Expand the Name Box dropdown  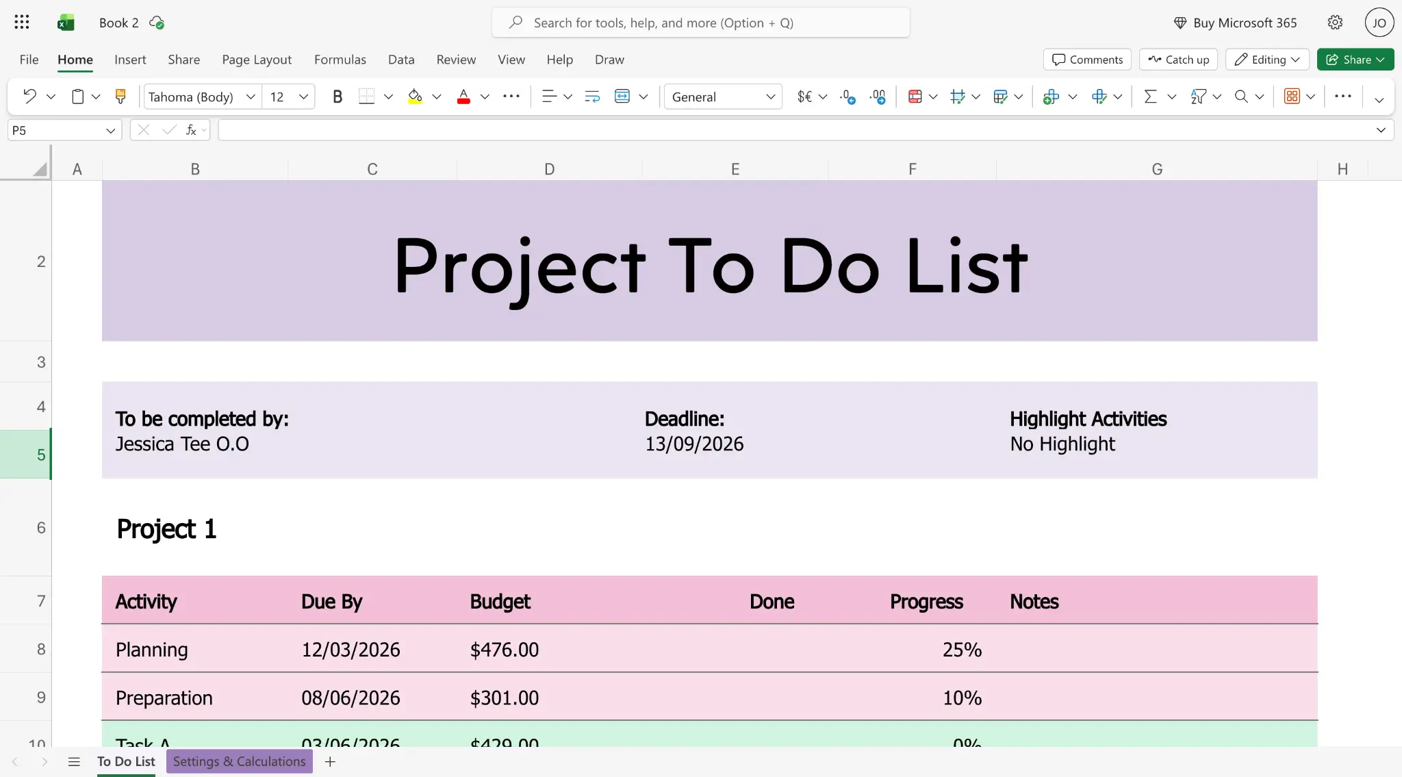[x=110, y=130]
